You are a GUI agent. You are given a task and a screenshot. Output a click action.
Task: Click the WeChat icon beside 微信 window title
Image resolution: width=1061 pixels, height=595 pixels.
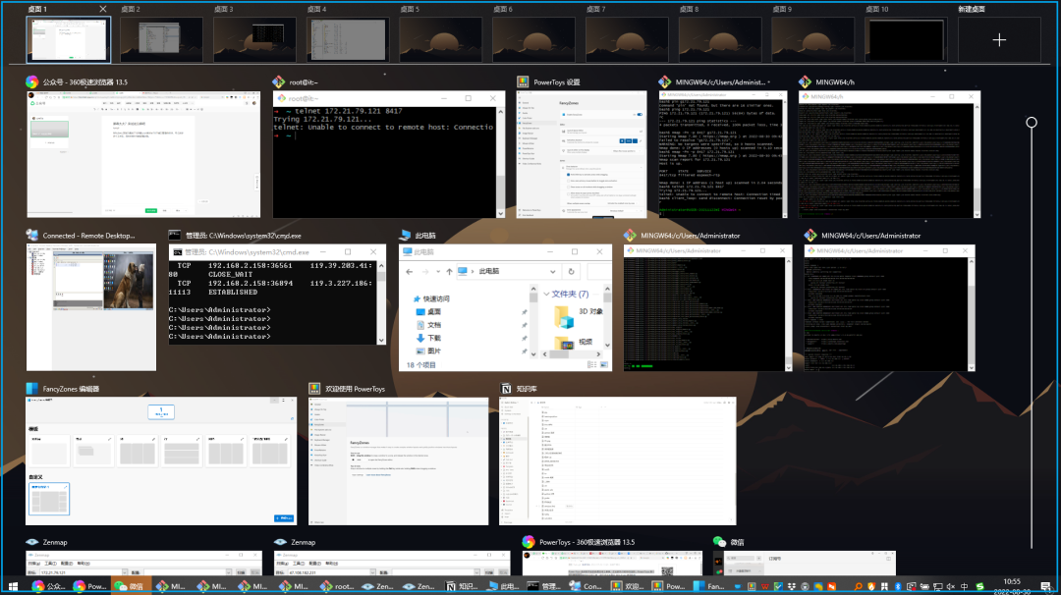click(719, 542)
